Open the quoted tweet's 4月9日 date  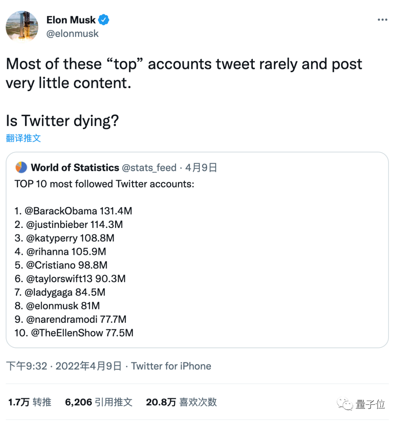pyautogui.click(x=201, y=167)
